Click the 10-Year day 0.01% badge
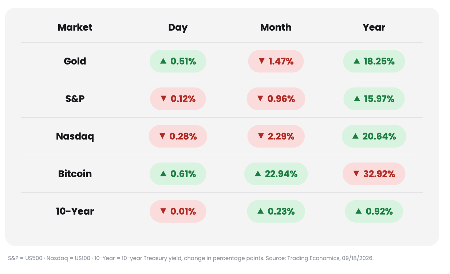Image resolution: width=450 pixels, height=274 pixels. 178,211
